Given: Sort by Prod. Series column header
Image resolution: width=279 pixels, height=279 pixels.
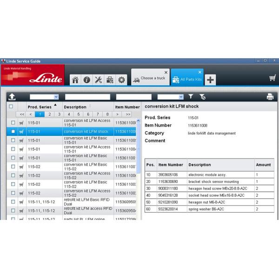Looking at the screenshot, I should tap(40, 107).
